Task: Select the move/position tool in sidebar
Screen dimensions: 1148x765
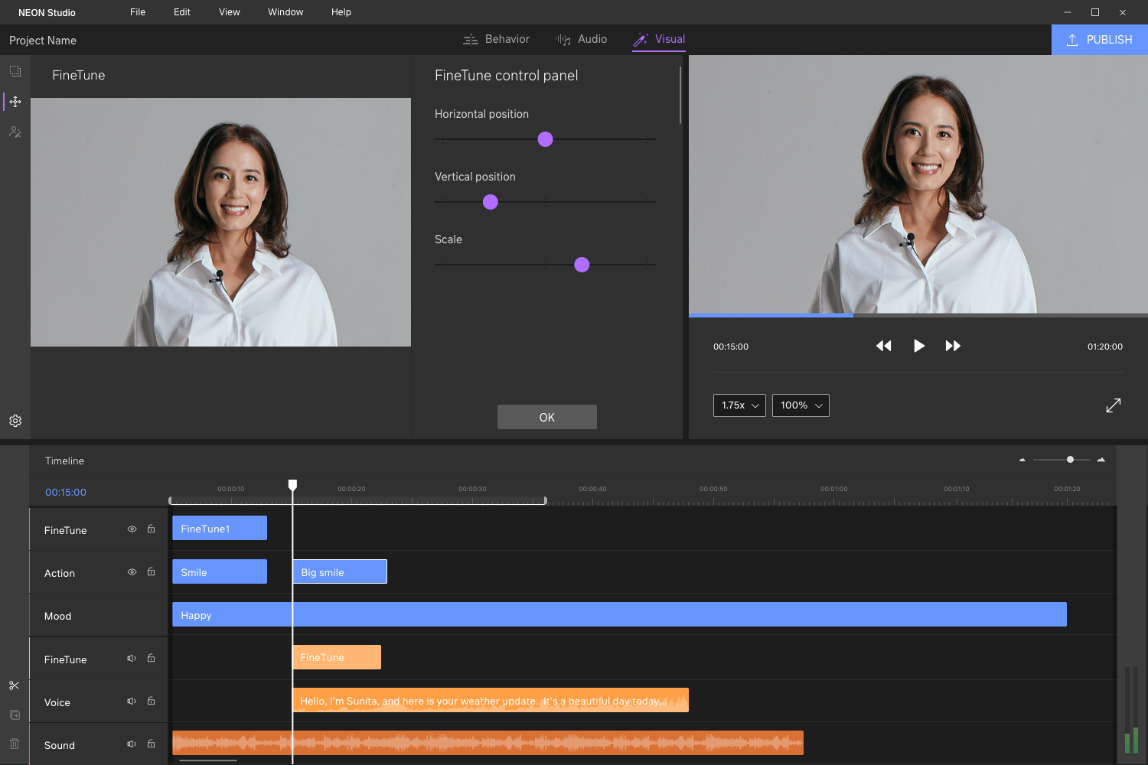Action: coord(15,102)
